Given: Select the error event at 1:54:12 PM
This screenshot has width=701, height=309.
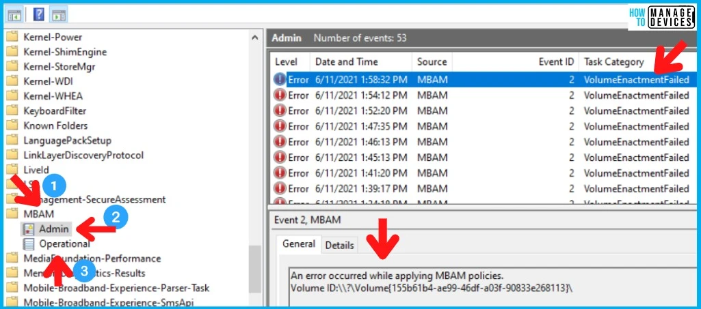Looking at the screenshot, I should [484, 95].
